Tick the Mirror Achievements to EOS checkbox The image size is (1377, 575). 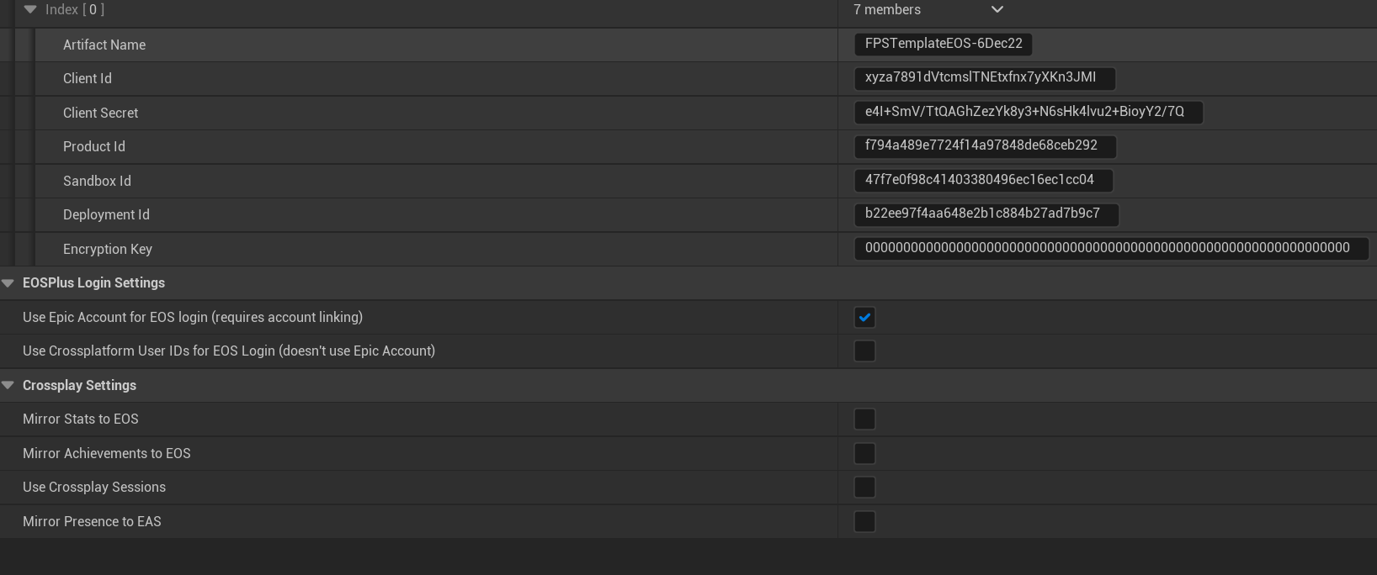click(x=864, y=454)
